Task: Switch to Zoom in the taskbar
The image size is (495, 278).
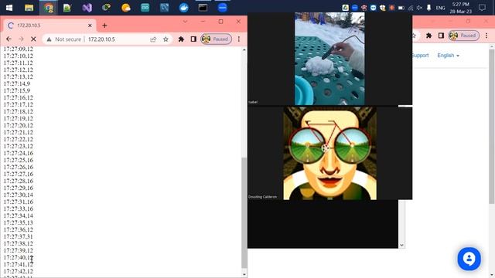Action: pyautogui.click(x=222, y=8)
